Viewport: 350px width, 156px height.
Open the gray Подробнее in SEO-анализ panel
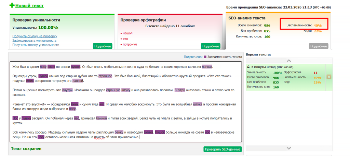319,46
